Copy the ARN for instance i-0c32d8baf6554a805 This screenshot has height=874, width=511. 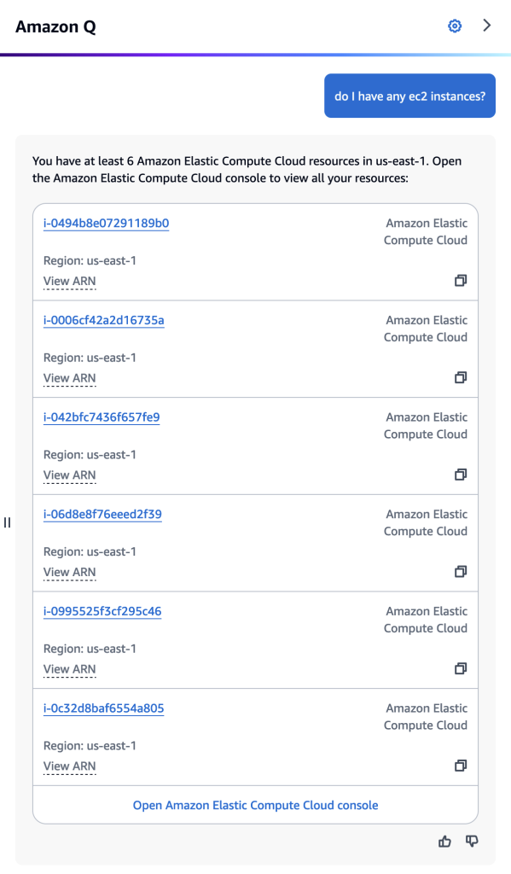pyautogui.click(x=461, y=766)
